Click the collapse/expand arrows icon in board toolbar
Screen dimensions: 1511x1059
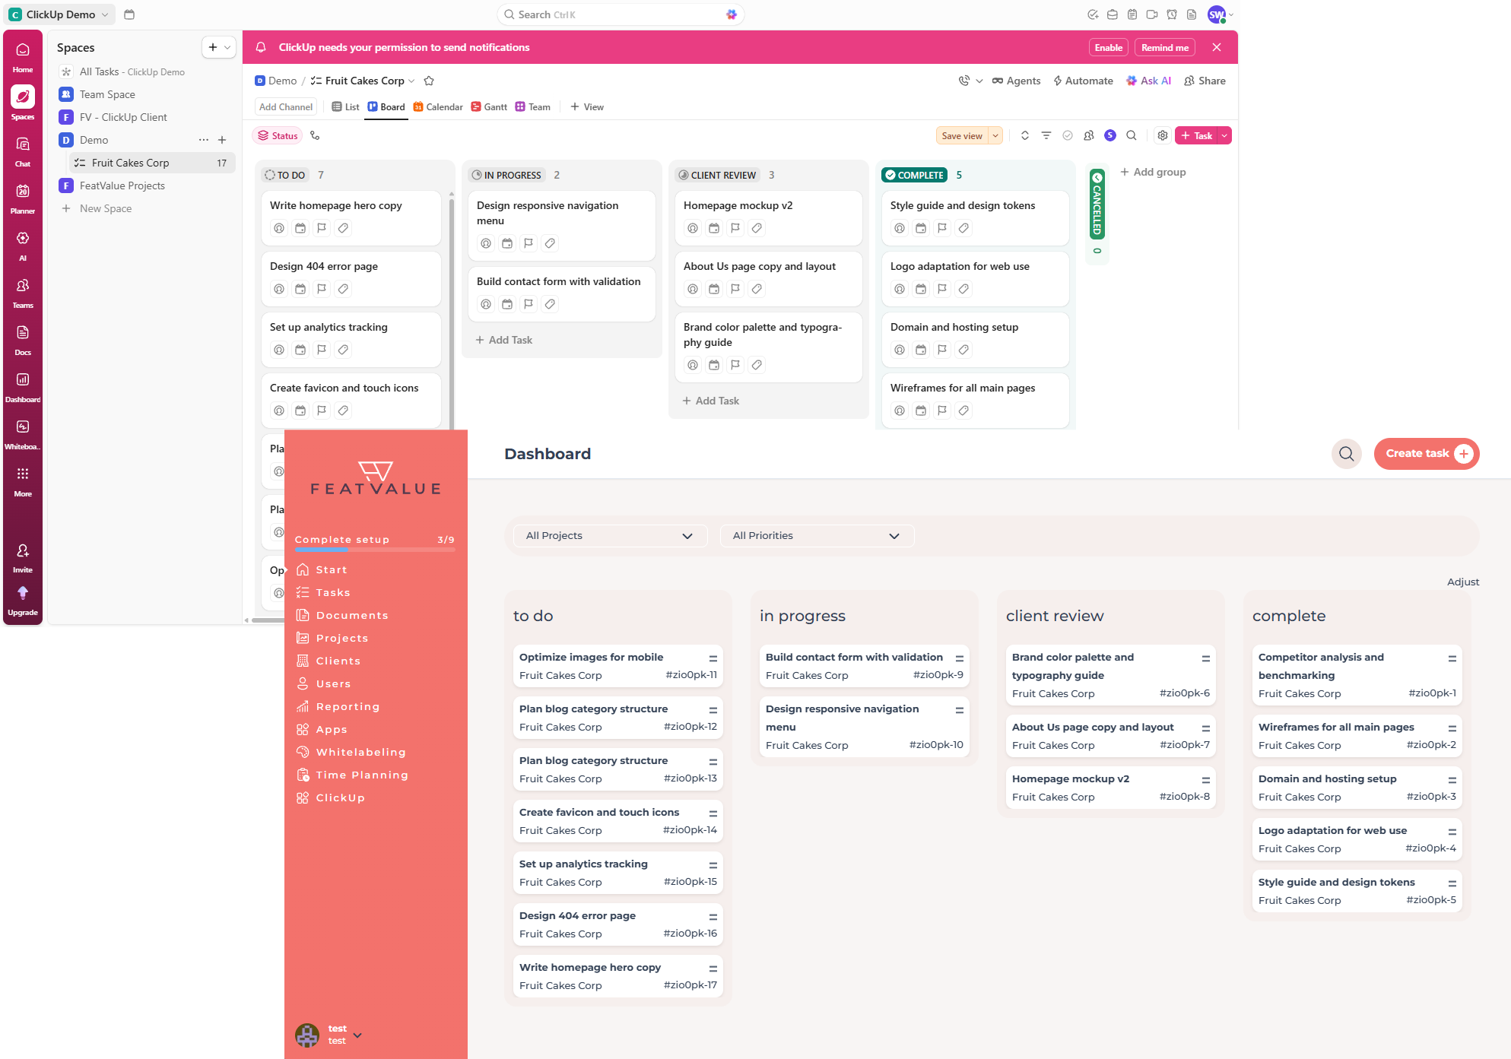1025,135
